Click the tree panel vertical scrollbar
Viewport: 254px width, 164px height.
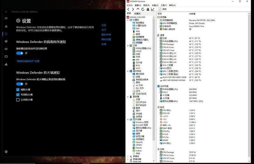point(154,79)
